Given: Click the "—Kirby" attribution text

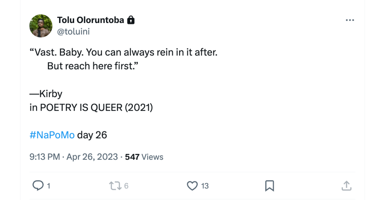Looking at the screenshot, I should pos(46,94).
